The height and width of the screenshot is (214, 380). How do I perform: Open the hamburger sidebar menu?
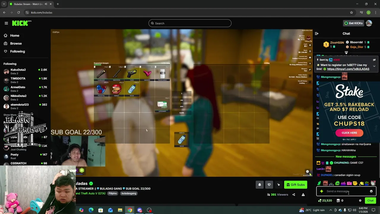coord(6,23)
